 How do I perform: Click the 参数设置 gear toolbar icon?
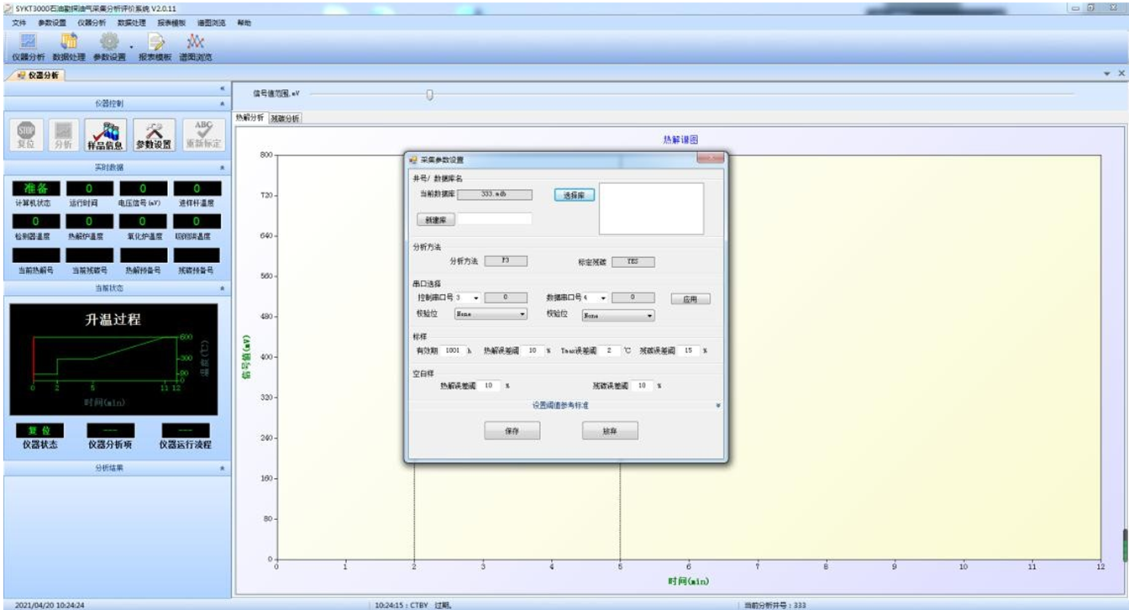pos(109,42)
